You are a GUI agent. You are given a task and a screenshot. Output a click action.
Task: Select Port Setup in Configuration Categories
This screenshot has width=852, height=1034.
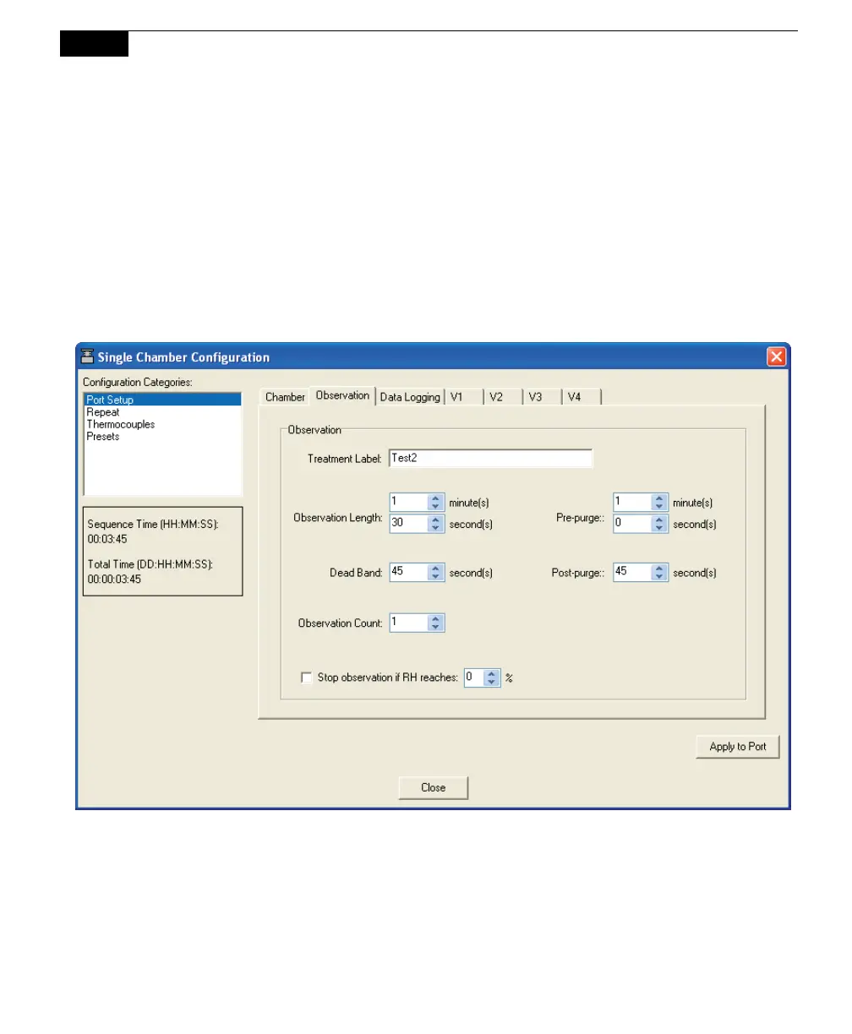click(x=161, y=400)
